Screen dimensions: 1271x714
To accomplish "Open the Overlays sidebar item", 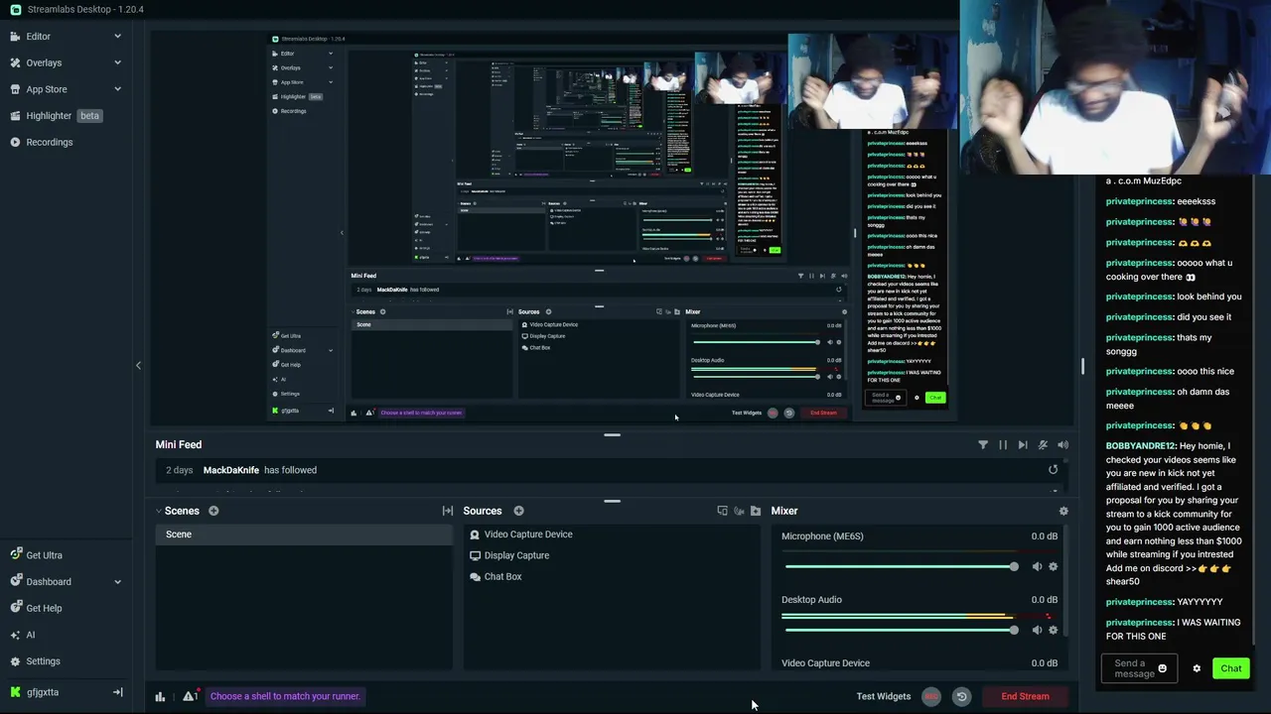I will coord(44,62).
